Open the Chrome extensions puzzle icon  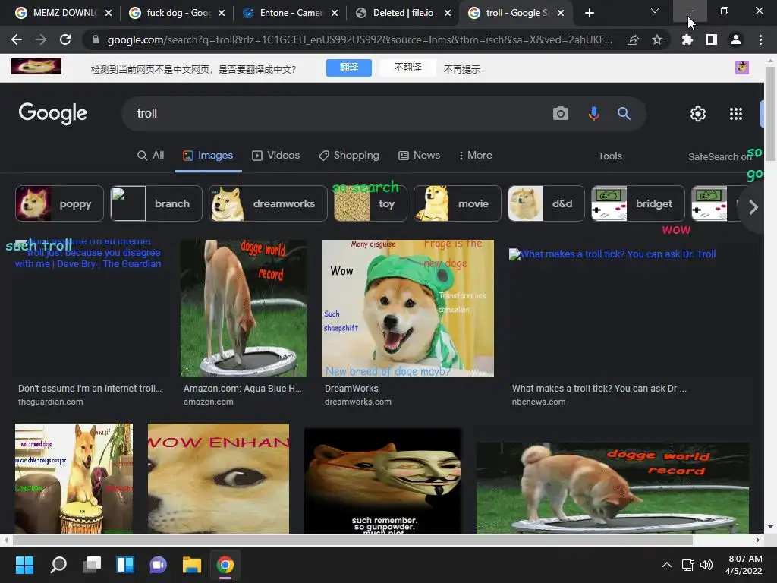pos(687,39)
